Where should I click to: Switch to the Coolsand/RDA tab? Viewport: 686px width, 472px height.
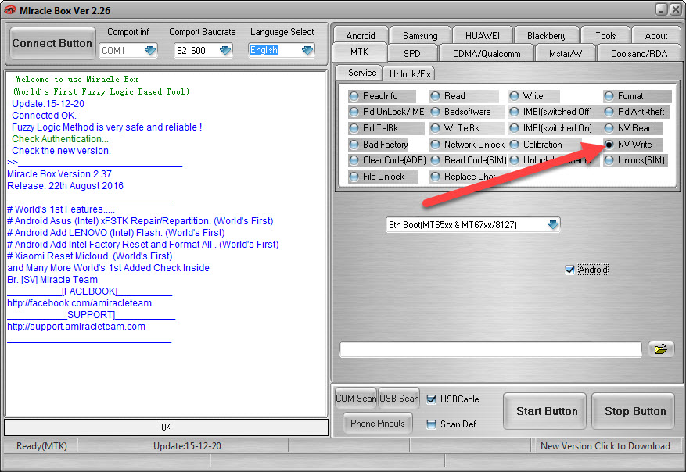click(639, 54)
